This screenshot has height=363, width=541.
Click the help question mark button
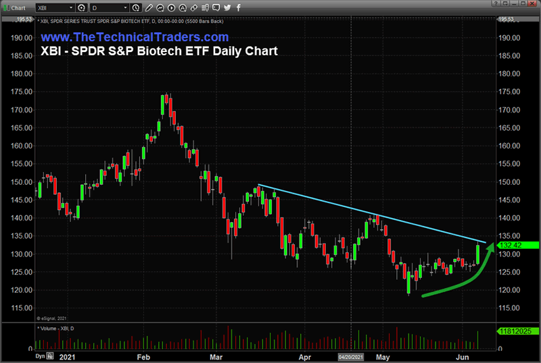(x=496, y=3)
